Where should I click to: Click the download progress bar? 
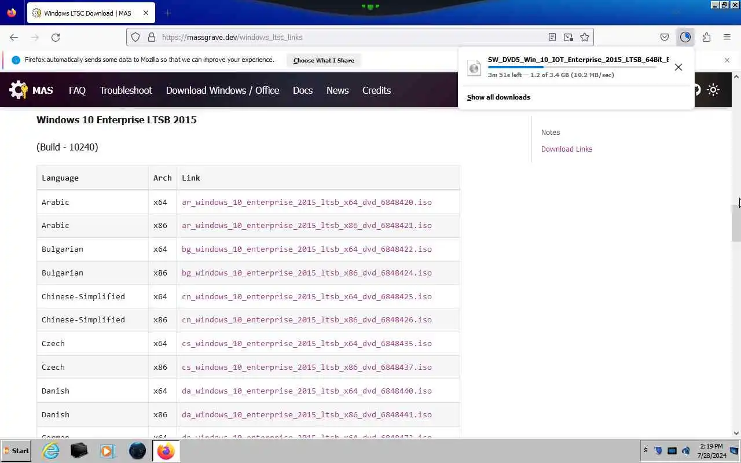[572, 67]
